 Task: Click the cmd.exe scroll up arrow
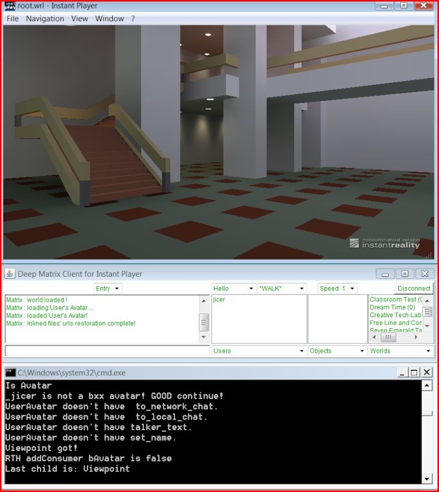pyautogui.click(x=427, y=385)
